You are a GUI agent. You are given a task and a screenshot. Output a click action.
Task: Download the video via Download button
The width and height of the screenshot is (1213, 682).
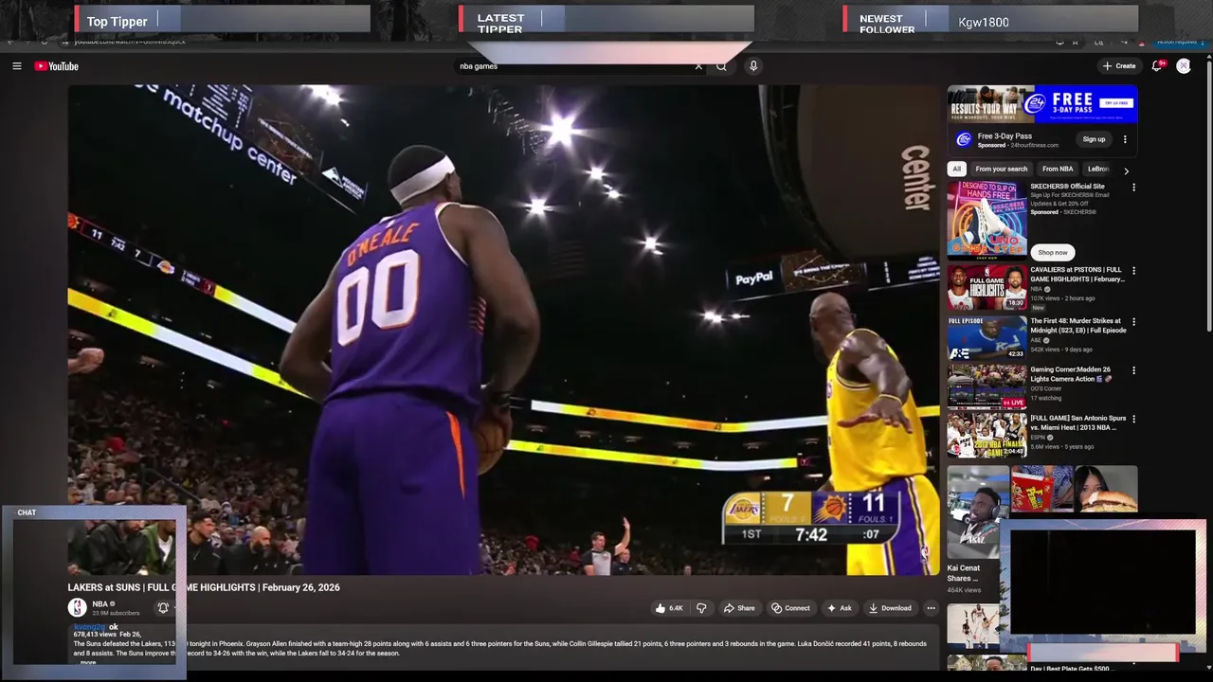[x=890, y=608]
